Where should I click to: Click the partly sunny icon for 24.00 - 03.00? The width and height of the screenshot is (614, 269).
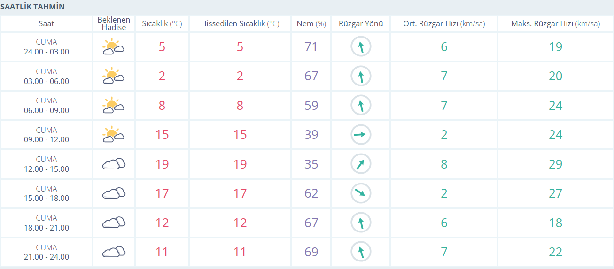tap(113, 46)
